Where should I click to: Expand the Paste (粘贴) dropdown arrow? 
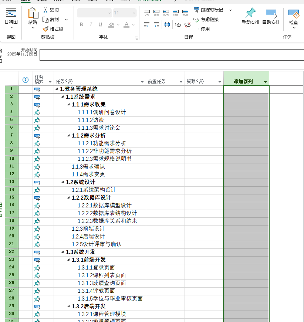tap(33, 28)
